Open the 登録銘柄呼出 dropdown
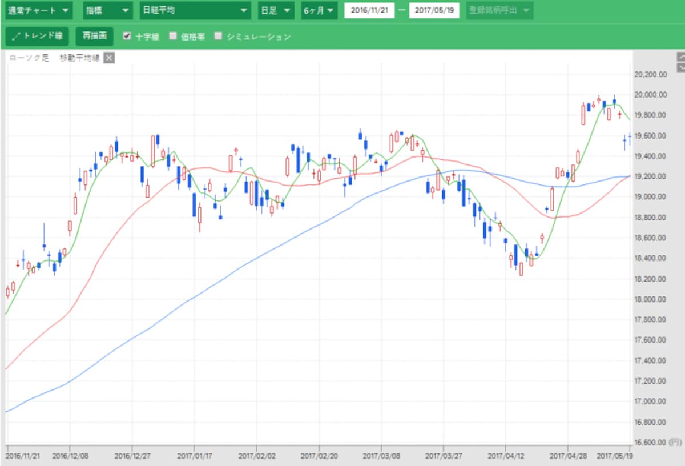This screenshot has width=685, height=466. click(x=500, y=10)
